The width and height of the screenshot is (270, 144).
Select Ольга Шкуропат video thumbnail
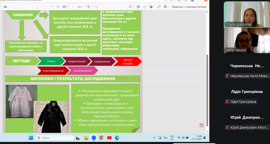[247, 14]
